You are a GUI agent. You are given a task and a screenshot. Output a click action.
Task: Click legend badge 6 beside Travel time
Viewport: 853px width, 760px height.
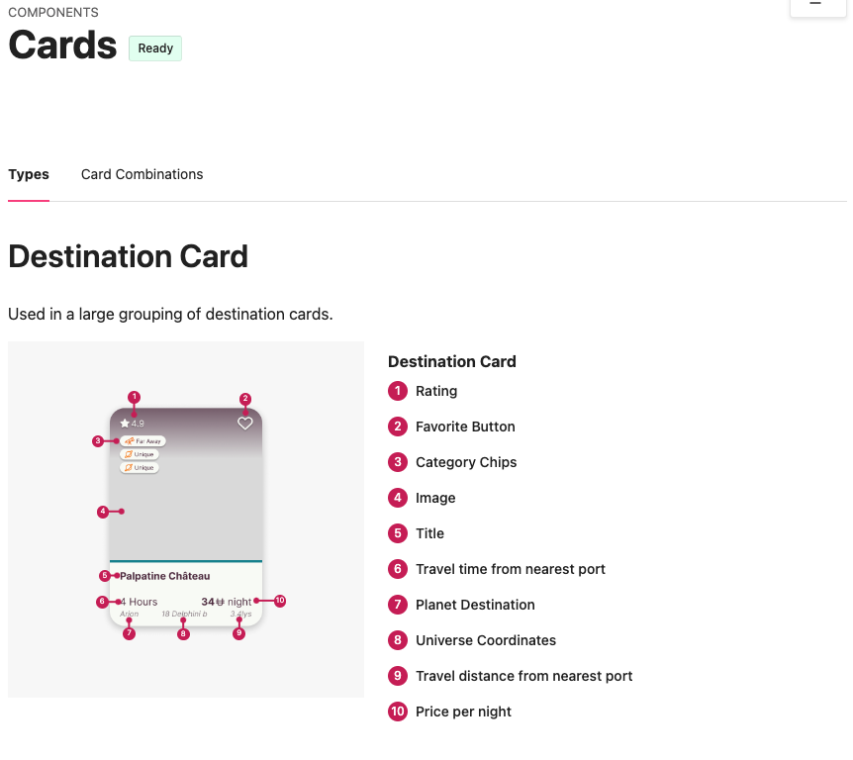[x=398, y=569]
